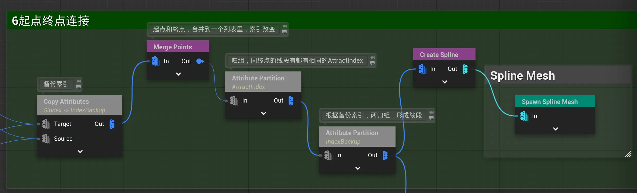
Task: Toggle comment bubble visibility for 根据备份索引 note
Action: click(431, 118)
